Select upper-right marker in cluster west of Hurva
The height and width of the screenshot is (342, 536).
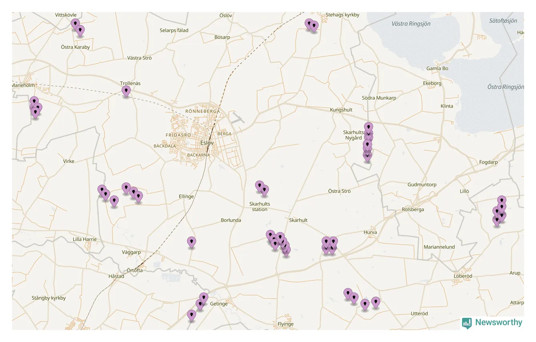pos(333,242)
